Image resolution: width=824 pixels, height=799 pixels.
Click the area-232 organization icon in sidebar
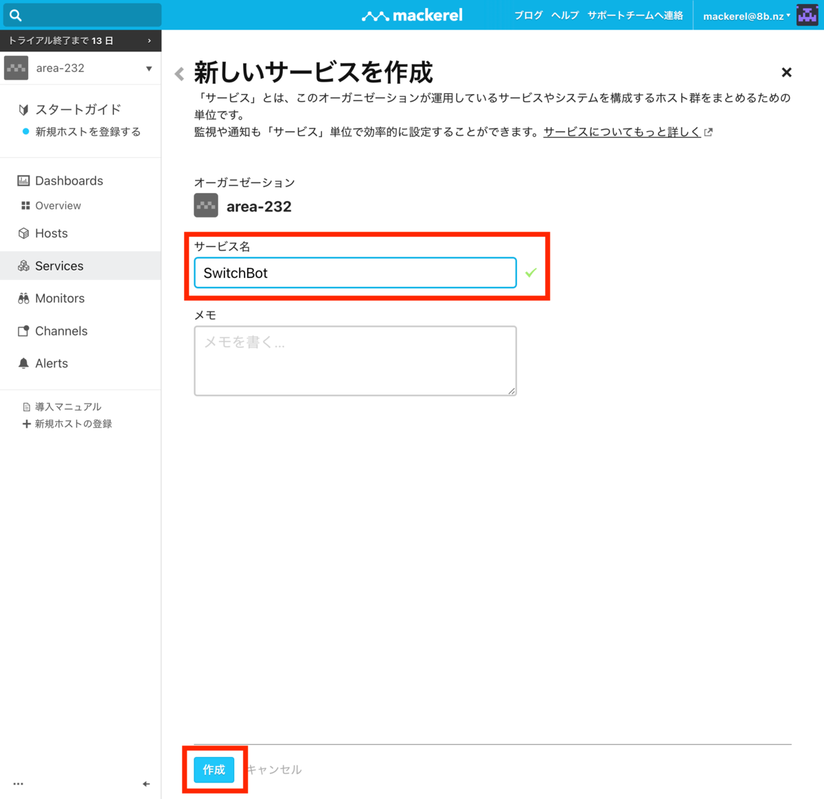pyautogui.click(x=16, y=68)
